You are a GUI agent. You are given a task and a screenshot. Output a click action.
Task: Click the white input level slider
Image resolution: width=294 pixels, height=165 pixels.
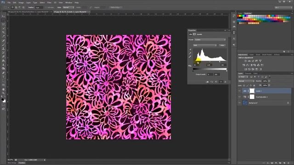(220, 61)
